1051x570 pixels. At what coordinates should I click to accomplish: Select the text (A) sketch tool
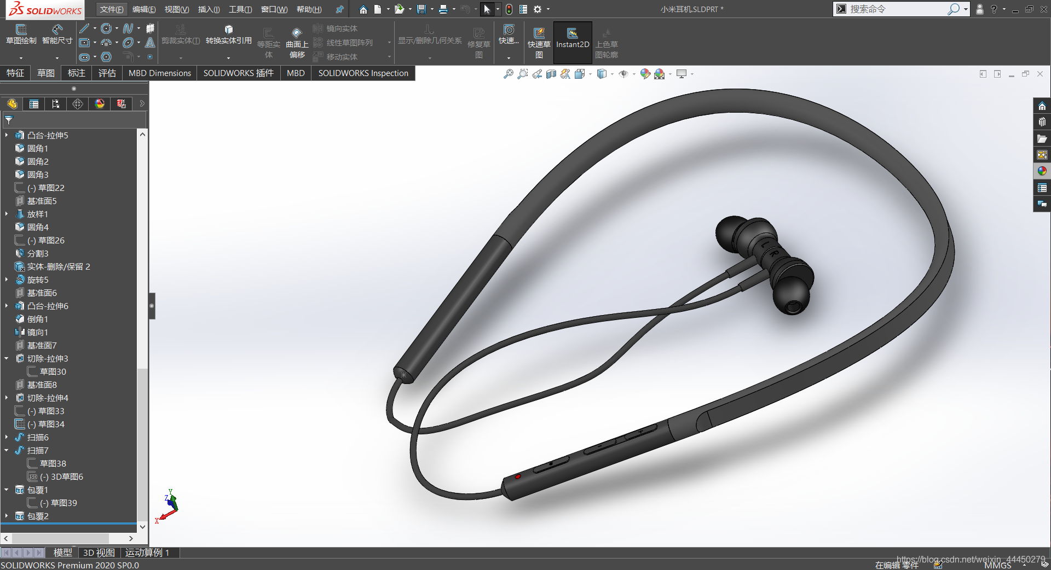[150, 43]
